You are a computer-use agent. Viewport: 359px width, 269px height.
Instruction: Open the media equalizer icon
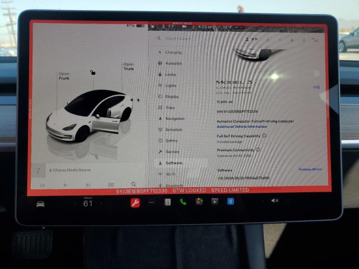pyautogui.click(x=111, y=184)
